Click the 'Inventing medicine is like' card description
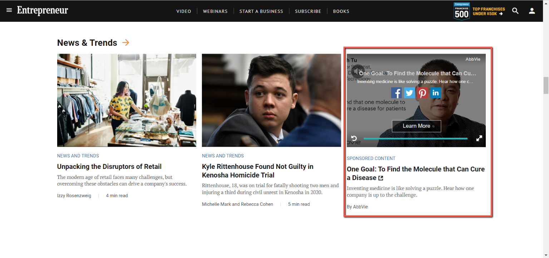This screenshot has width=549, height=258. tap(410, 191)
